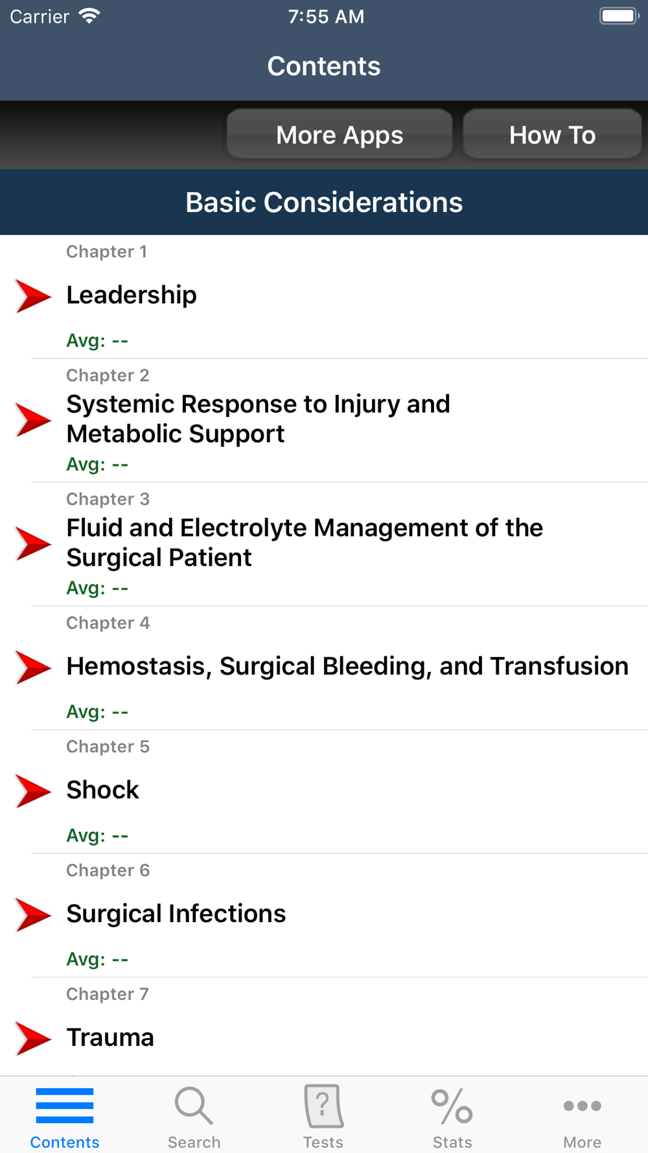The height and width of the screenshot is (1153, 648).
Task: Open the Tests question mark icon
Action: click(323, 1106)
